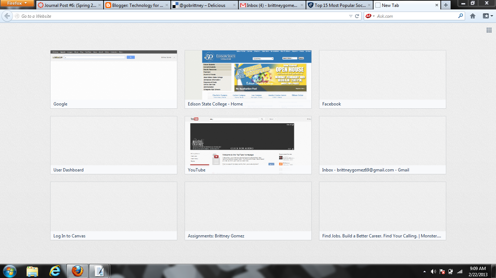Select the New Tab tab

click(x=407, y=5)
